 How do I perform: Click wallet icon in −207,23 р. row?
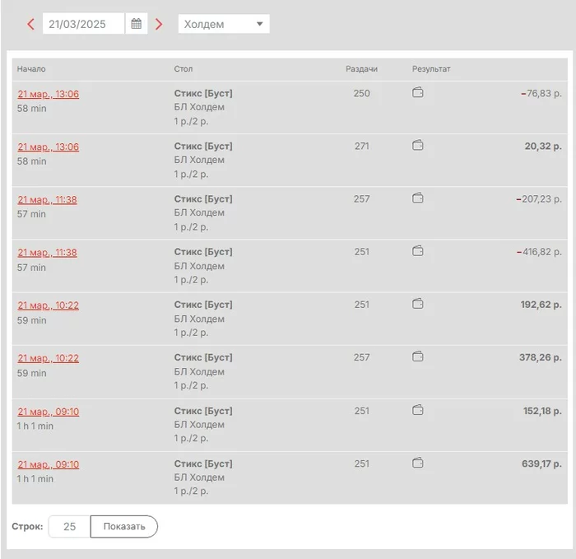pyautogui.click(x=418, y=198)
